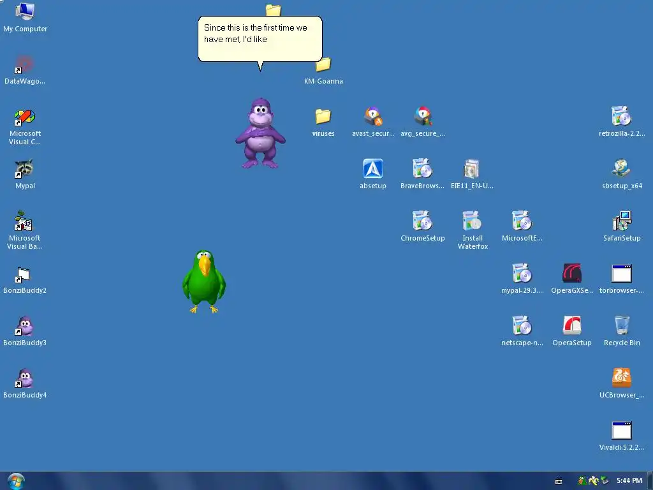Click the green arrow tray icon
The height and width of the screenshot is (490, 653).
604,481
